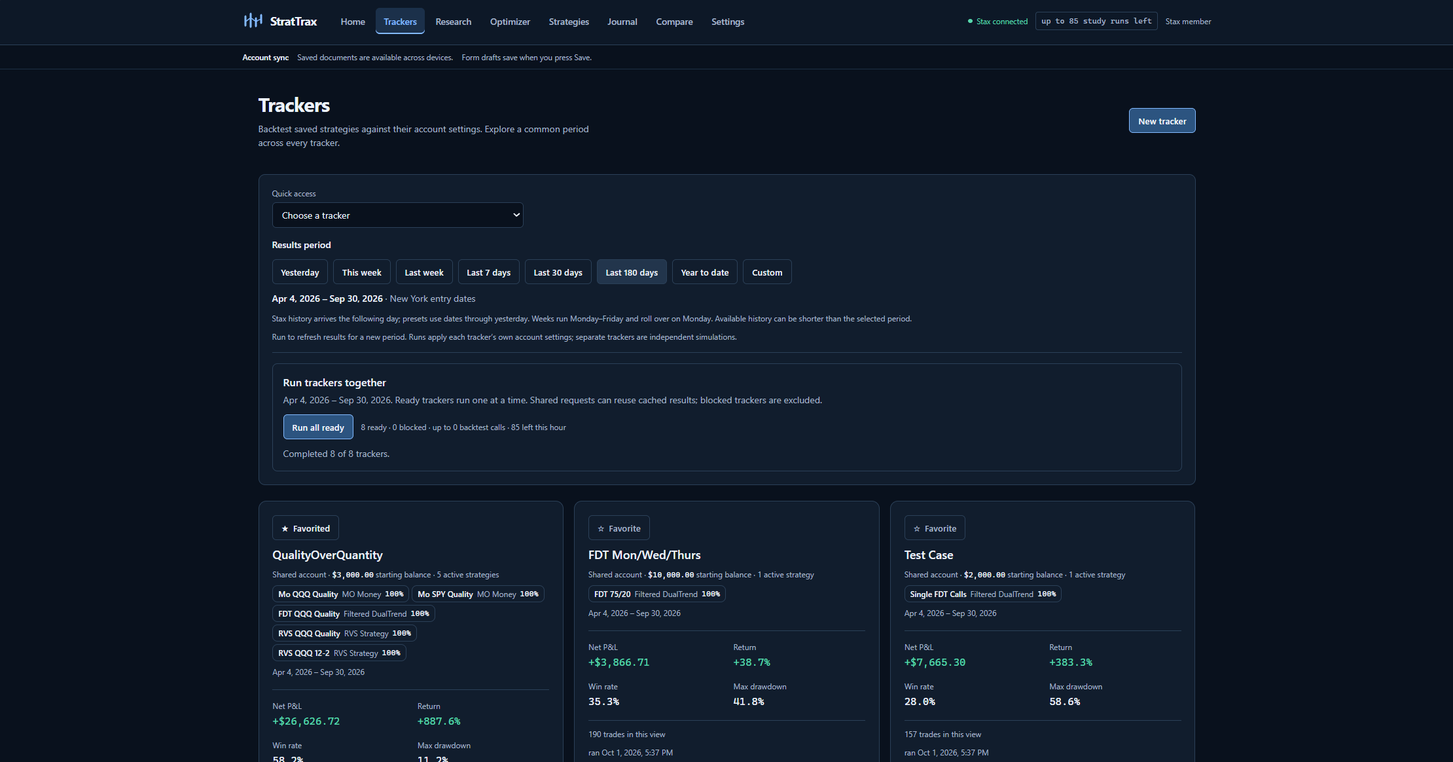Select Last week period

click(424, 272)
